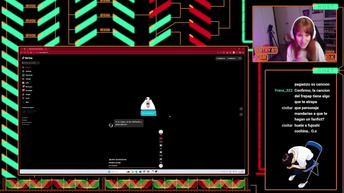Open the Program footer link
The height and width of the screenshot is (193, 344).
point(24,120)
